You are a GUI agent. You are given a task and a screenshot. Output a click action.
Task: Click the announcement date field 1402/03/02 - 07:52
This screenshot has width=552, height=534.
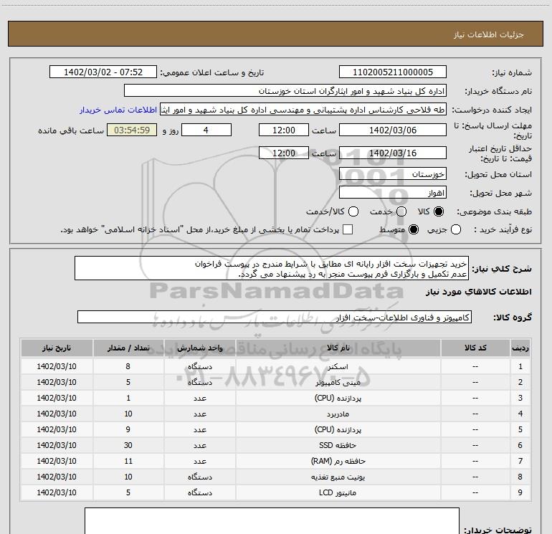coord(103,72)
